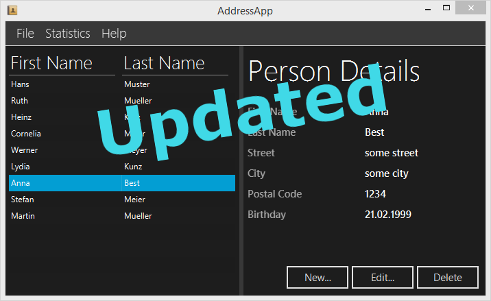This screenshot has width=491, height=301.
Task: Select the Lydia Kunz row
Action: [122, 167]
